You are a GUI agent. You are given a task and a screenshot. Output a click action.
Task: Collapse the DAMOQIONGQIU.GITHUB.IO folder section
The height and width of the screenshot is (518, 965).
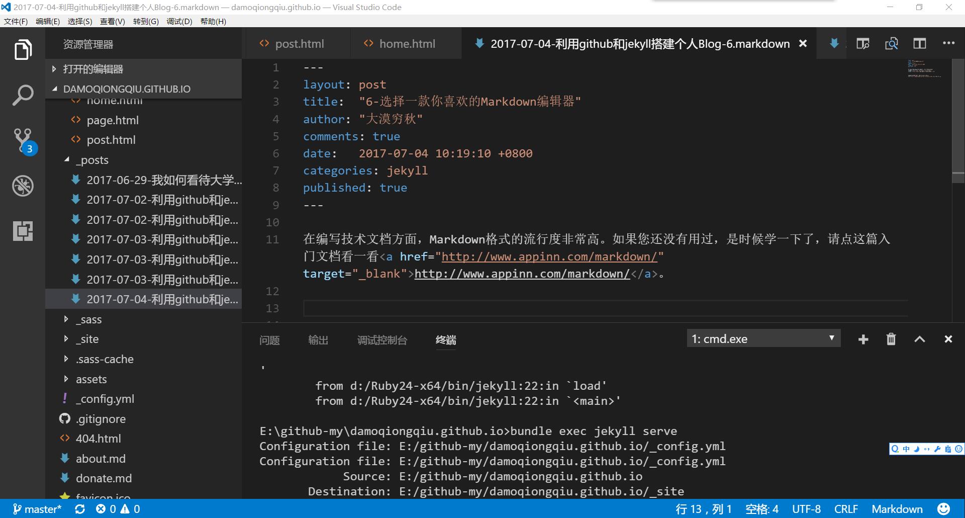pyautogui.click(x=143, y=89)
